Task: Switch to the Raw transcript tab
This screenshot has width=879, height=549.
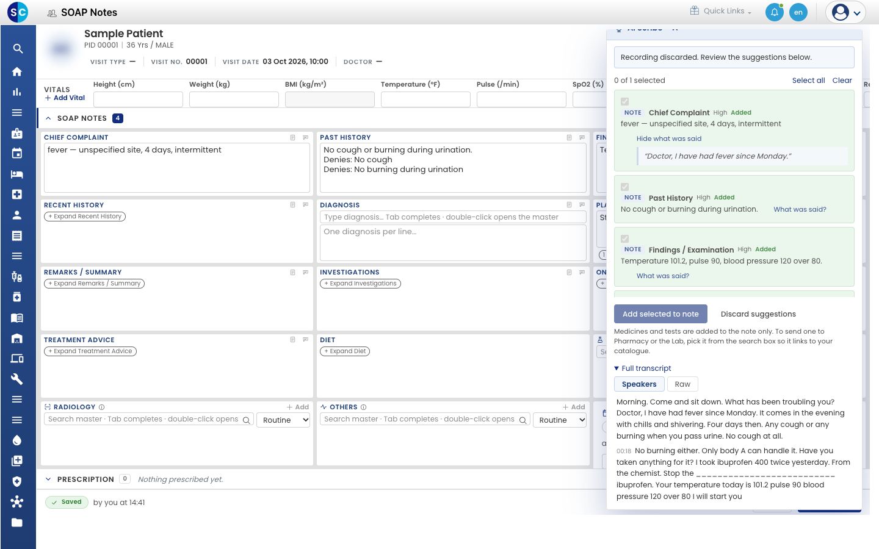Action: pos(682,384)
